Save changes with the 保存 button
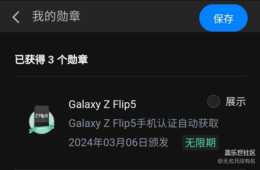The width and height of the screenshot is (260, 170). point(223,18)
